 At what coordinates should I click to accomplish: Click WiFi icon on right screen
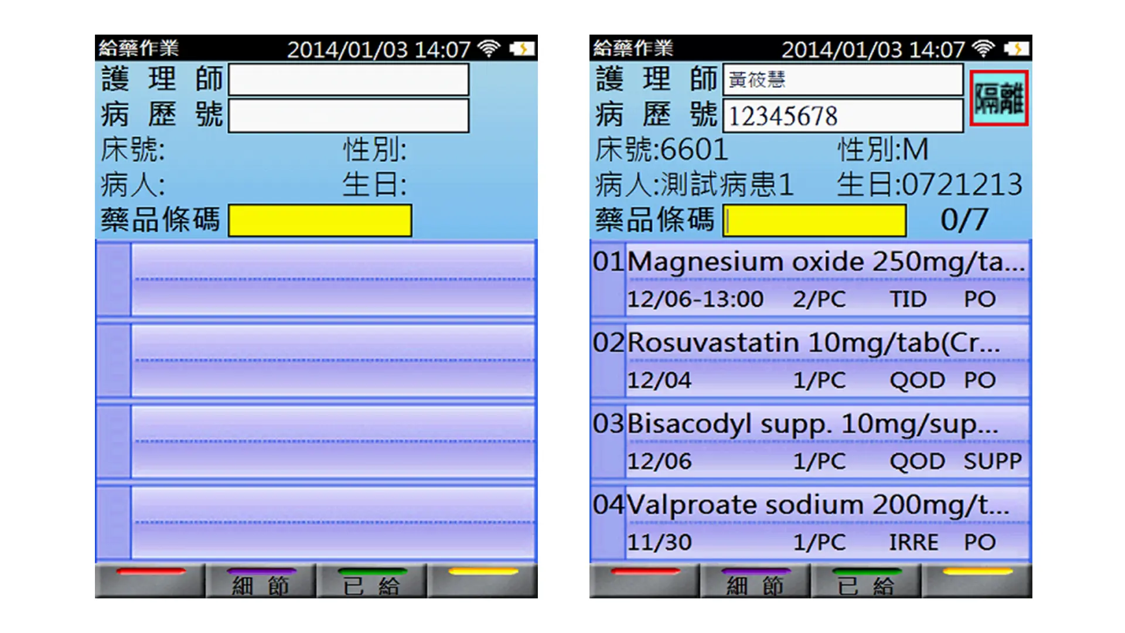coord(983,49)
